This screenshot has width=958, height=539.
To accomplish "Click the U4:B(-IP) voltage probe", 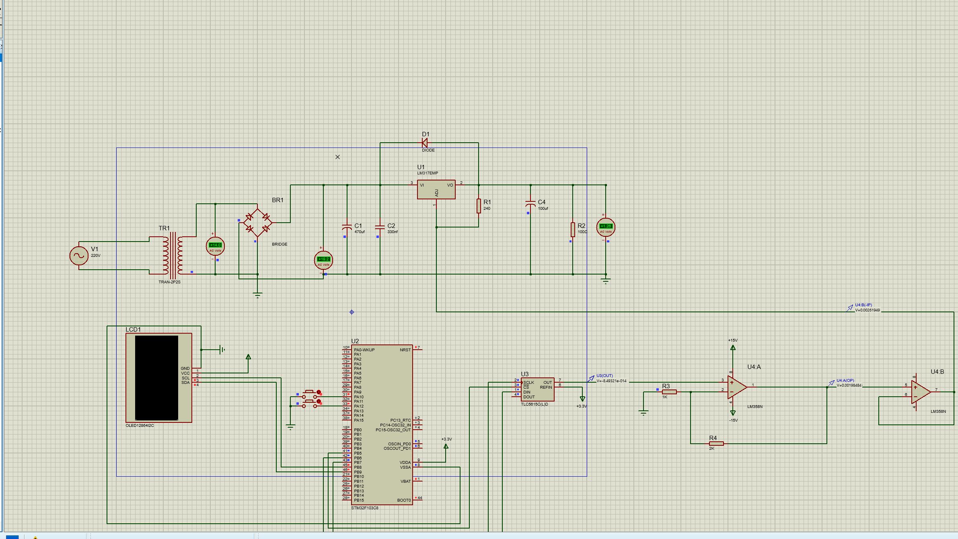I will point(850,308).
